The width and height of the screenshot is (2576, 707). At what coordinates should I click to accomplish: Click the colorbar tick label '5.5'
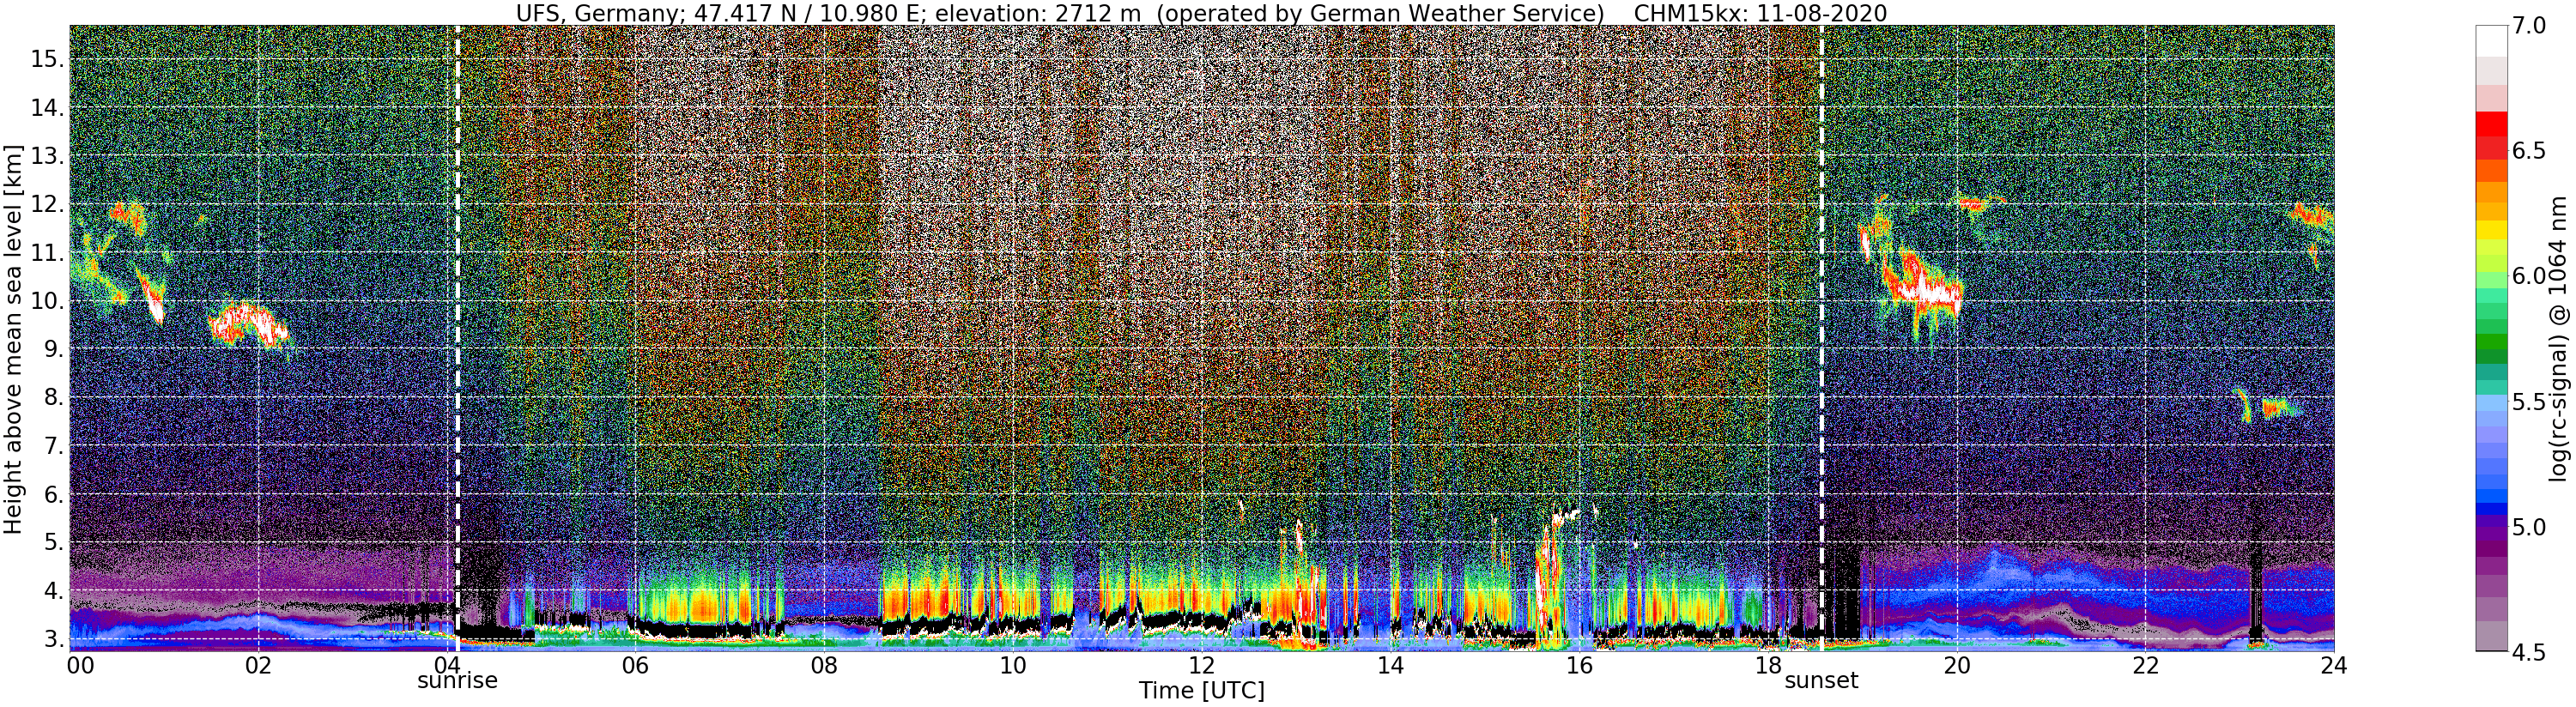coord(2529,402)
